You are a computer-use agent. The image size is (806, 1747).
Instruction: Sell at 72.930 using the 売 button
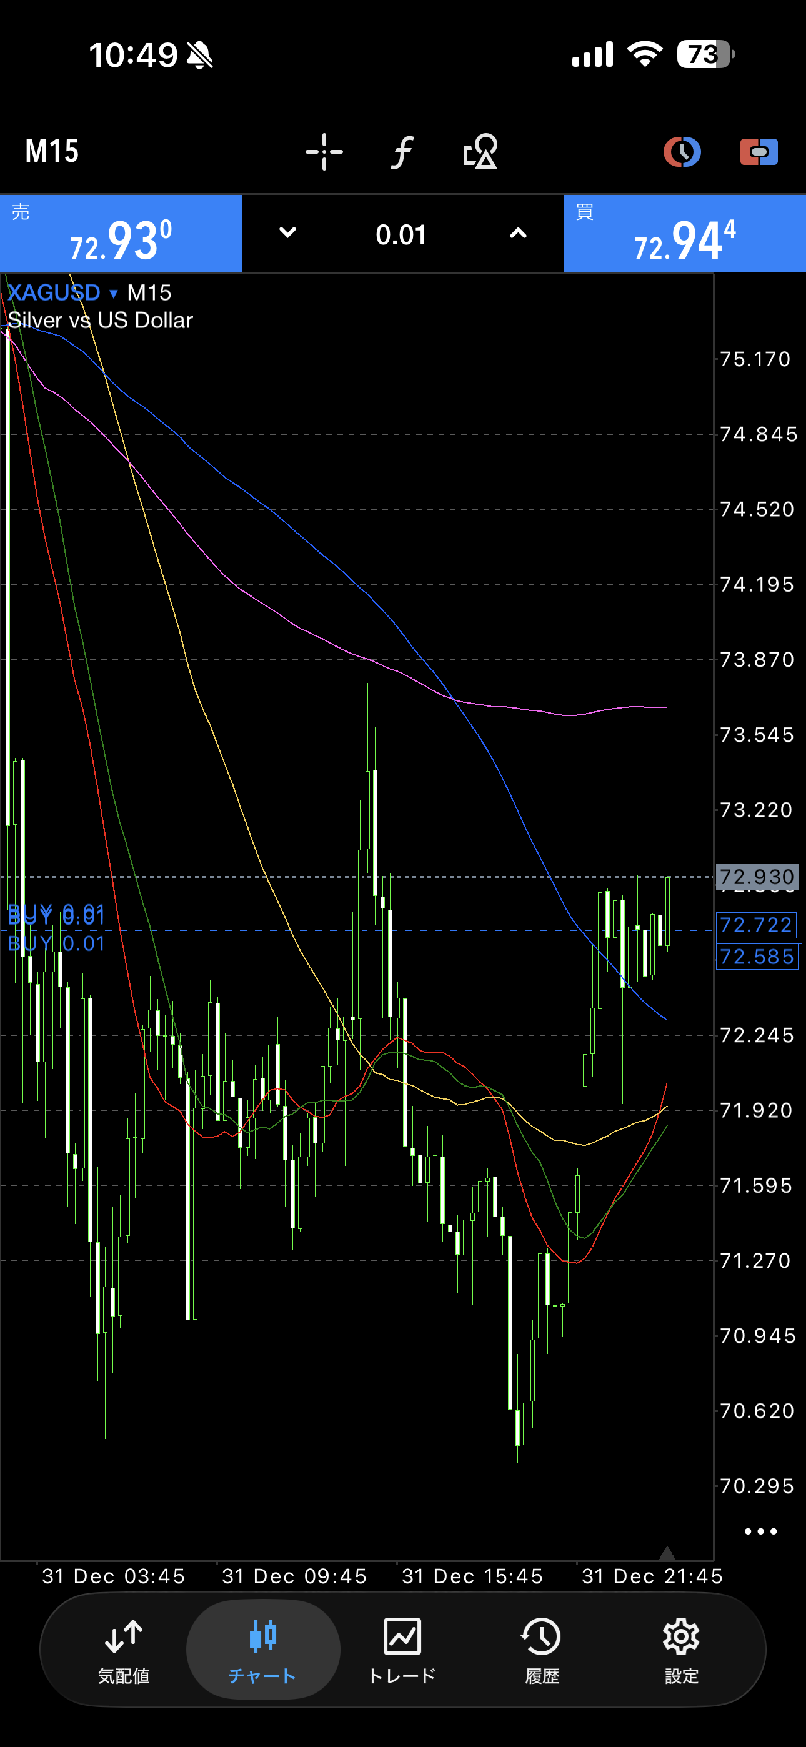click(x=121, y=233)
